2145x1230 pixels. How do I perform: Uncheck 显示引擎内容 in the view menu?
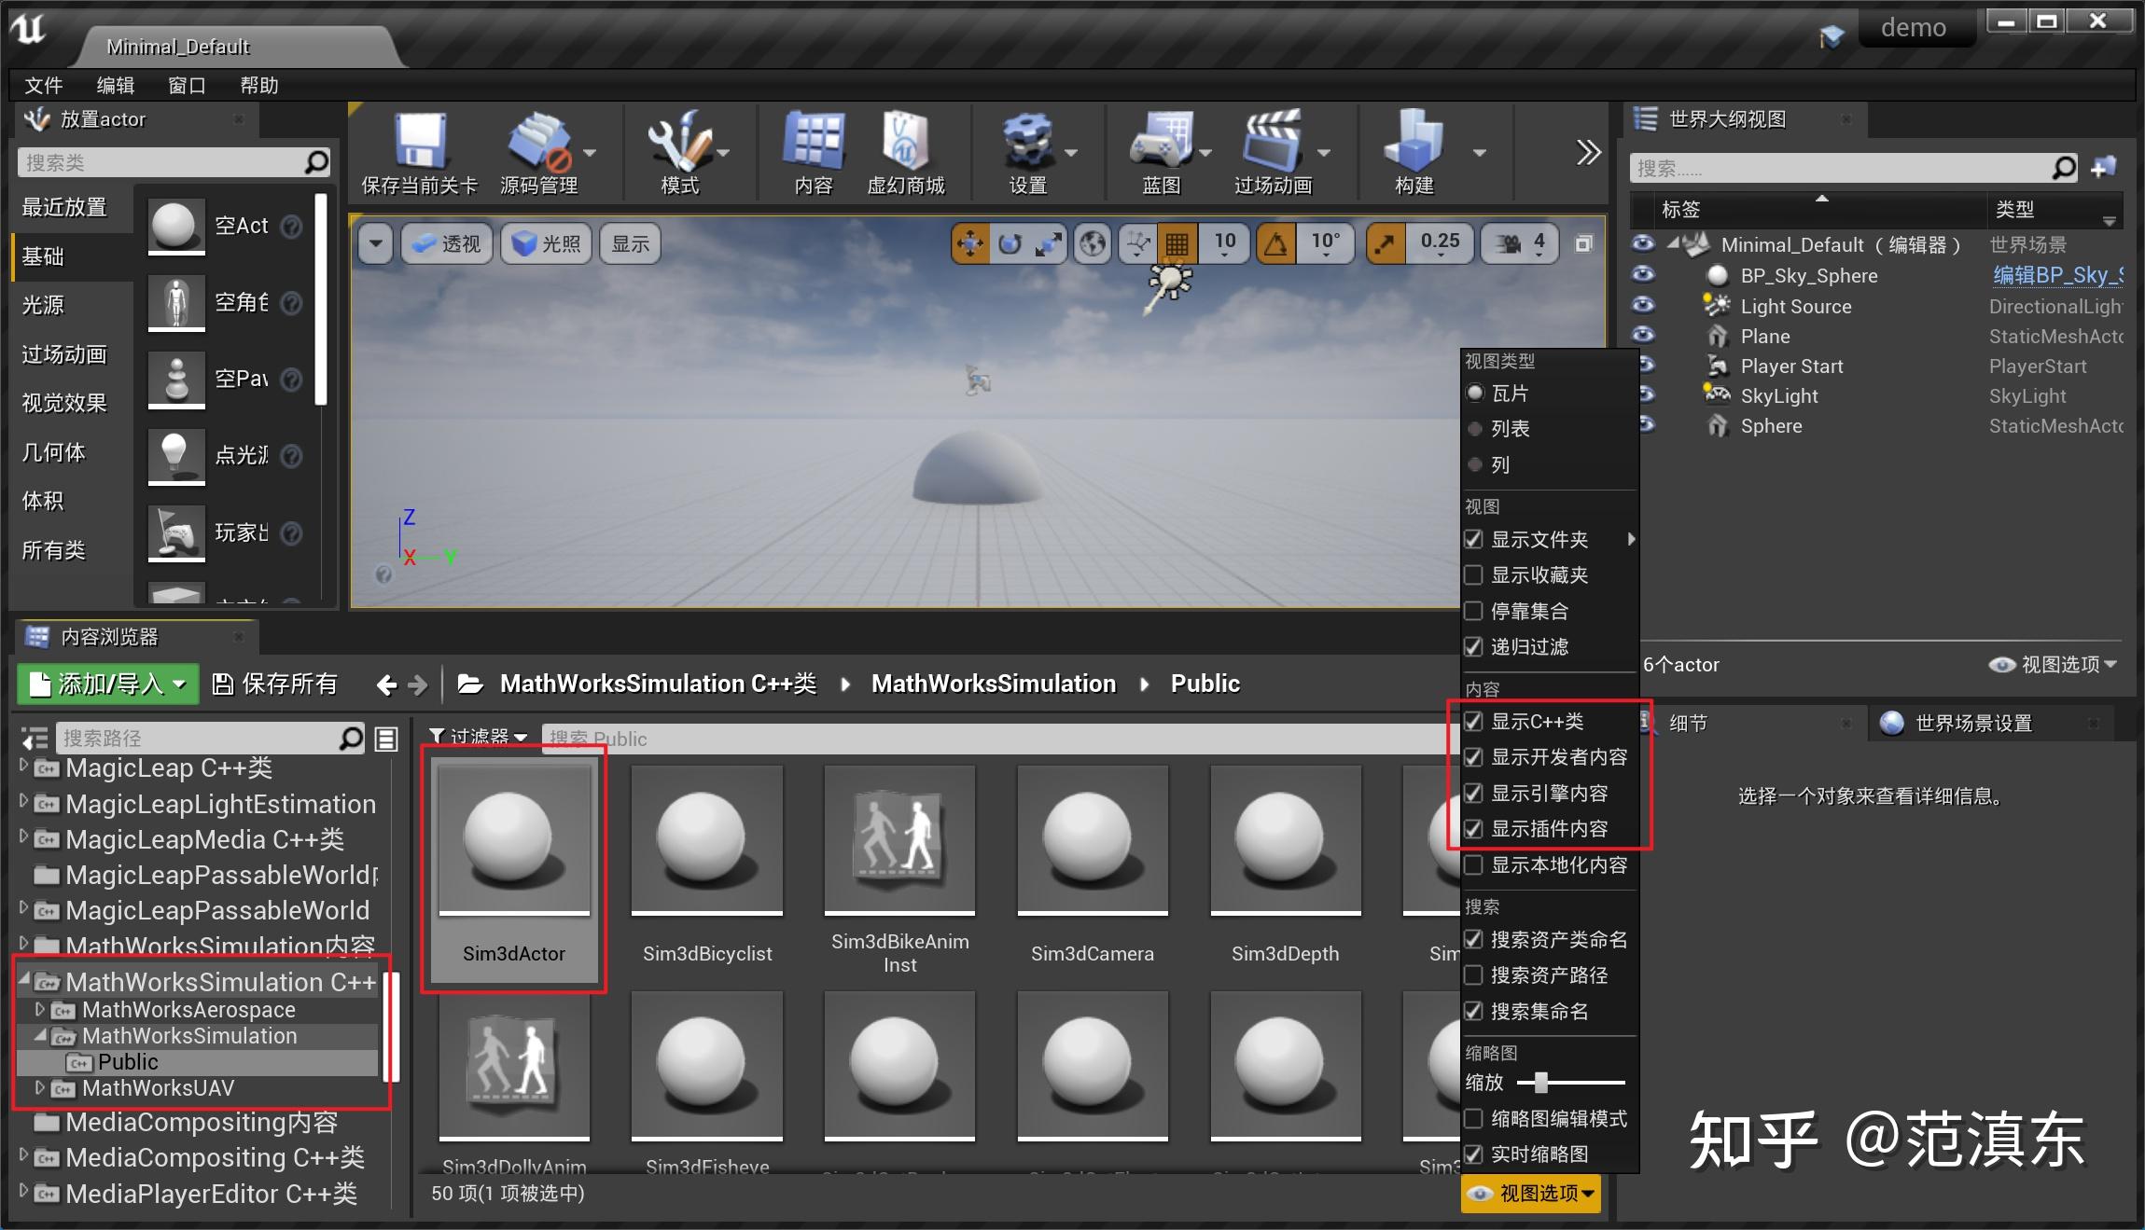(1474, 793)
